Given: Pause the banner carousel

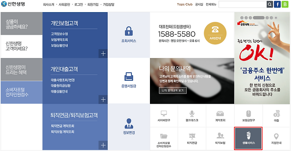Looking at the screenshot, I should coord(276,18).
